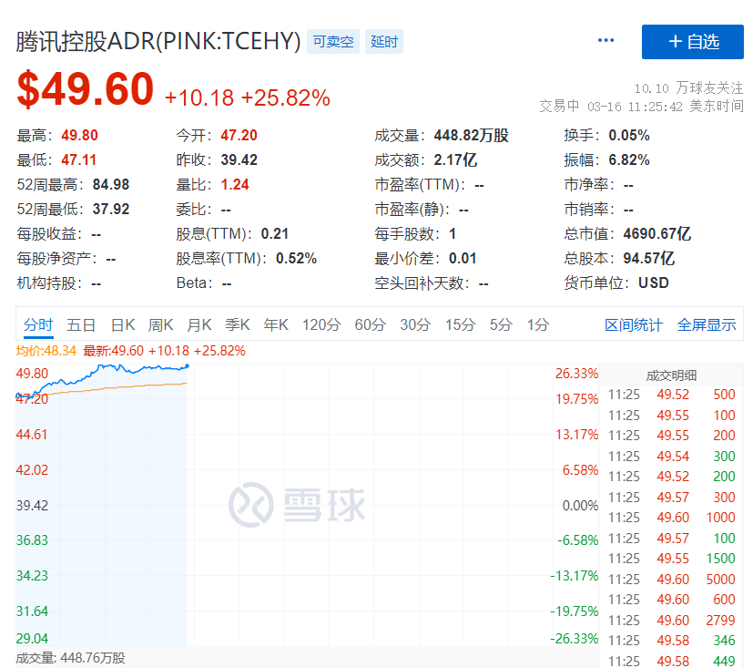This screenshot has height=668, width=753.
Task: Switch to the 季K chart tab
Action: [238, 325]
